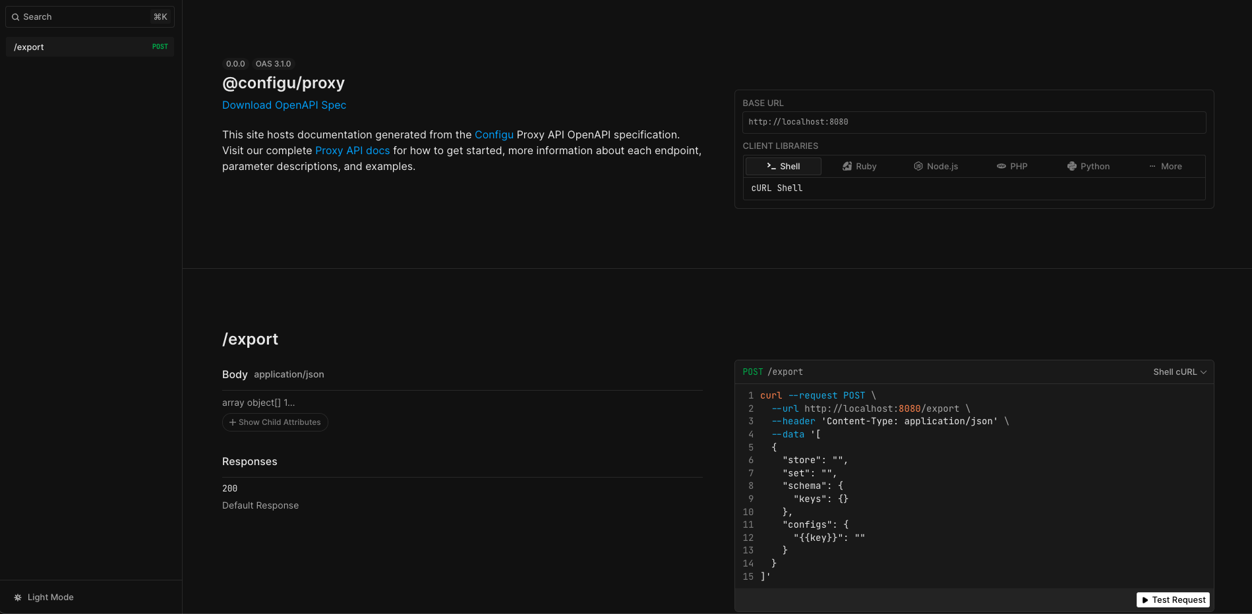
Task: Click the More ellipsis icon
Action: [1153, 166]
